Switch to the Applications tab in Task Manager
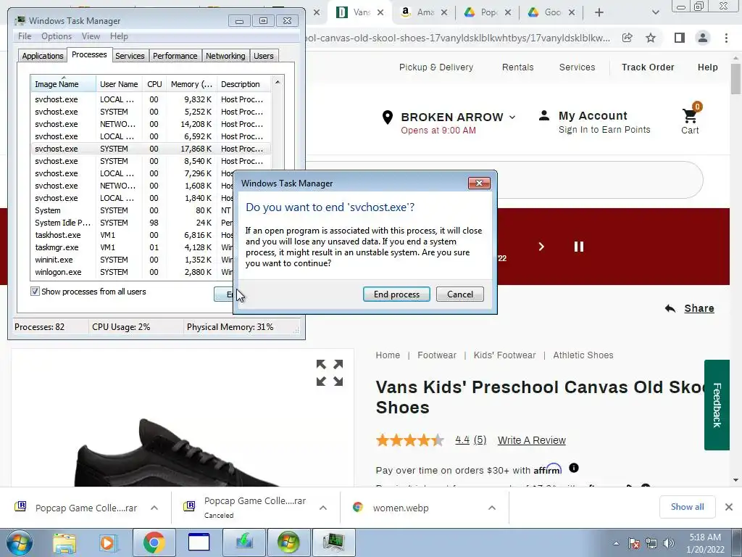 tap(43, 56)
